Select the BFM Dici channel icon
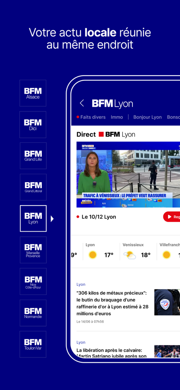180x390 pixels. coord(33,125)
